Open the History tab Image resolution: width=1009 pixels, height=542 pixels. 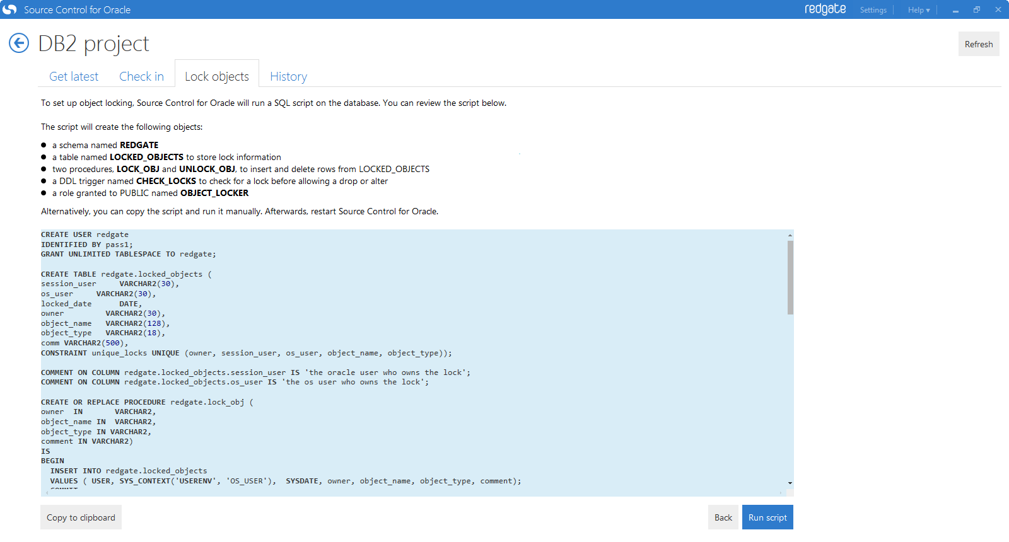(288, 76)
